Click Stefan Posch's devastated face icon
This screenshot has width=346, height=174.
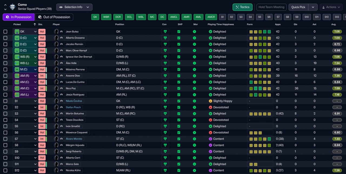pyautogui.click(x=211, y=107)
